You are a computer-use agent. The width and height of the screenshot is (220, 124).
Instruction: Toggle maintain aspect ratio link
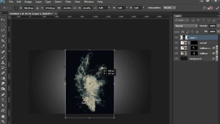tap(75, 8)
